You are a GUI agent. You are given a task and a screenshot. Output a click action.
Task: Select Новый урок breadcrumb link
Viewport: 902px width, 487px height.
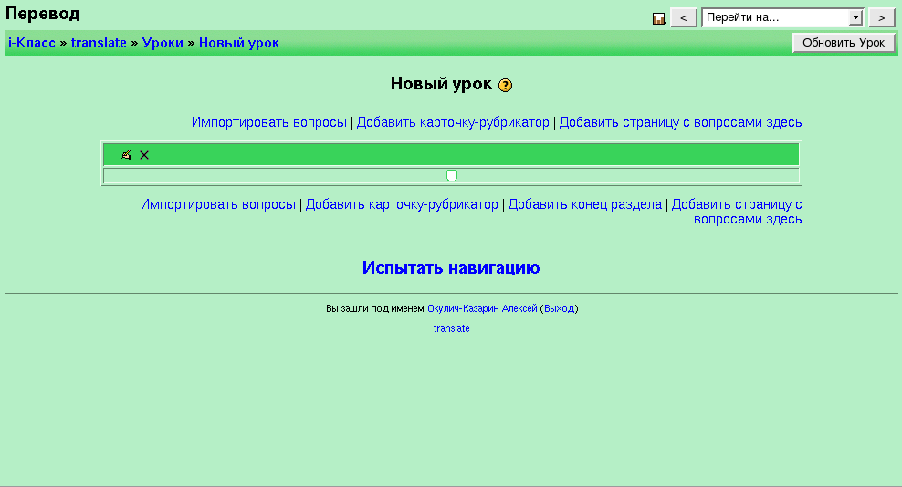[239, 43]
